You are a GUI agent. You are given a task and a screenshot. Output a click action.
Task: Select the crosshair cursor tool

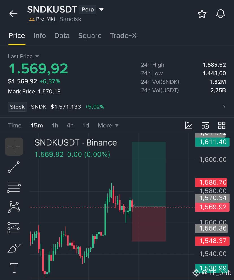tap(14, 147)
